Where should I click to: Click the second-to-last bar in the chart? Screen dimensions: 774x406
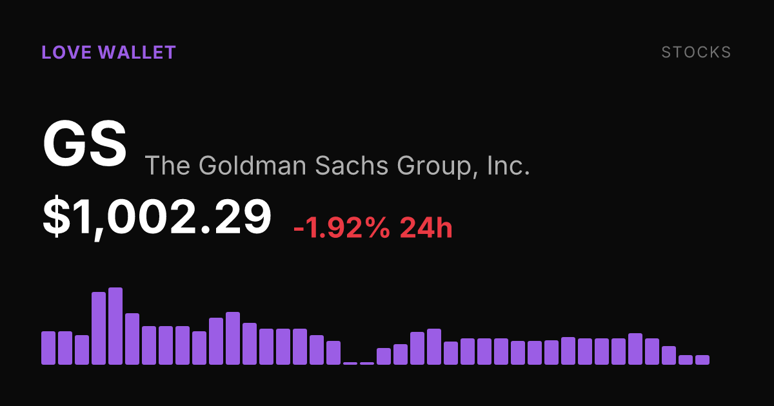(x=686, y=360)
